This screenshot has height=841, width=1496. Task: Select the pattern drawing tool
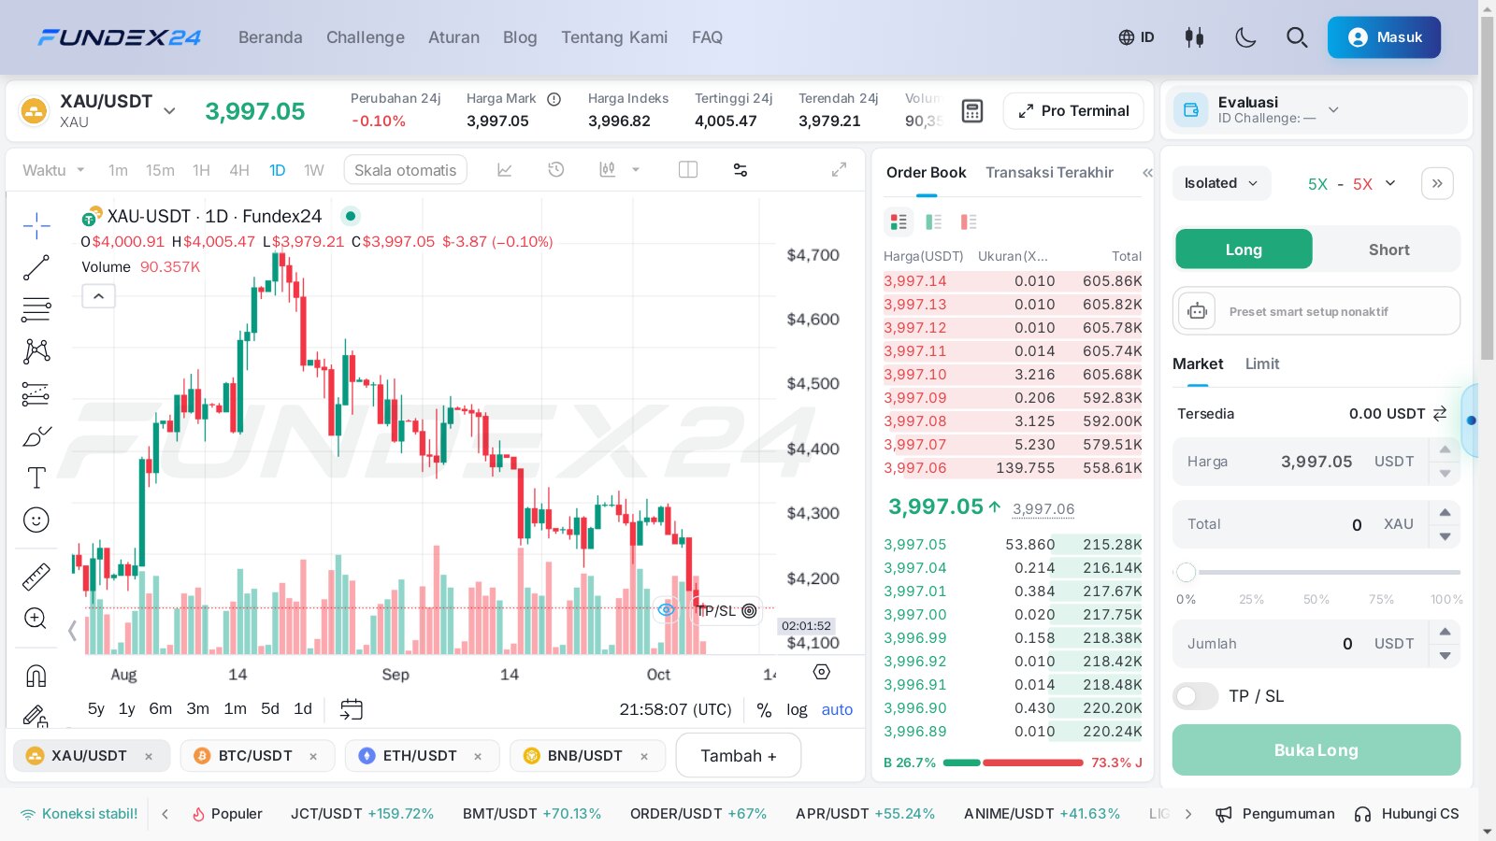pos(36,351)
